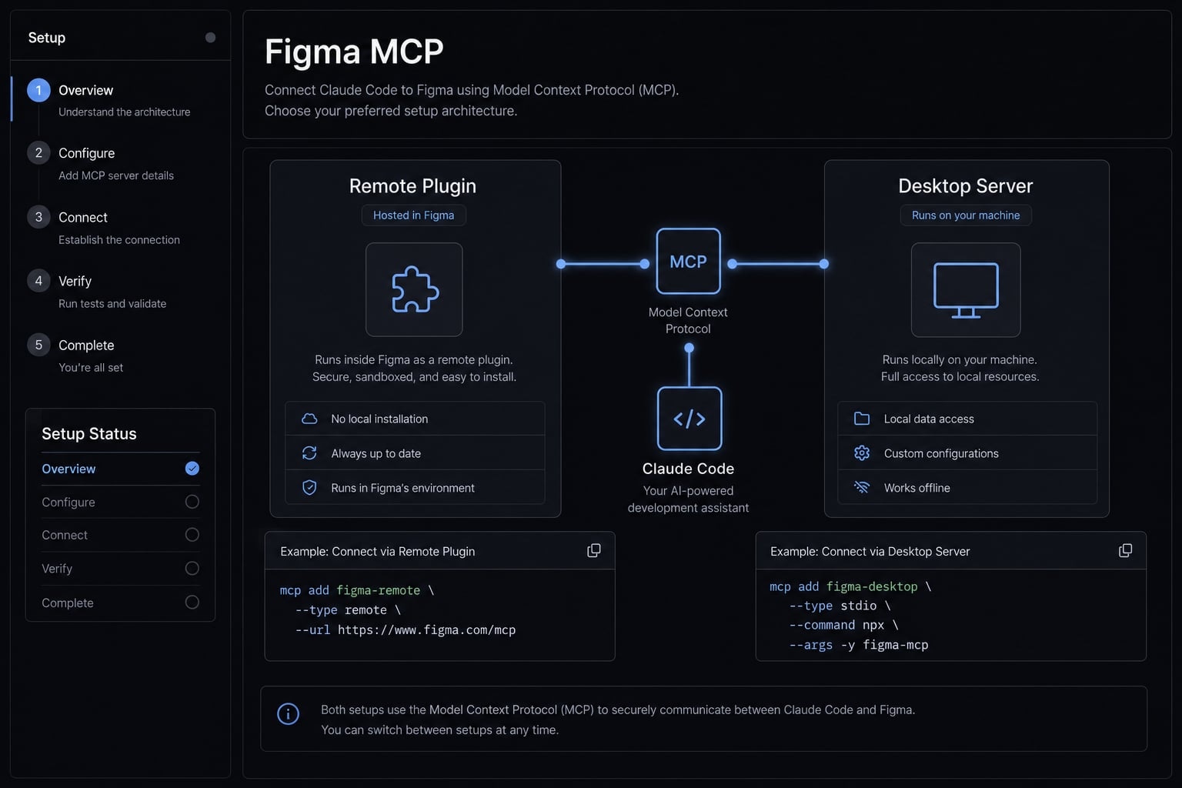Click the mcp add figma-desktop code line

[x=851, y=586]
